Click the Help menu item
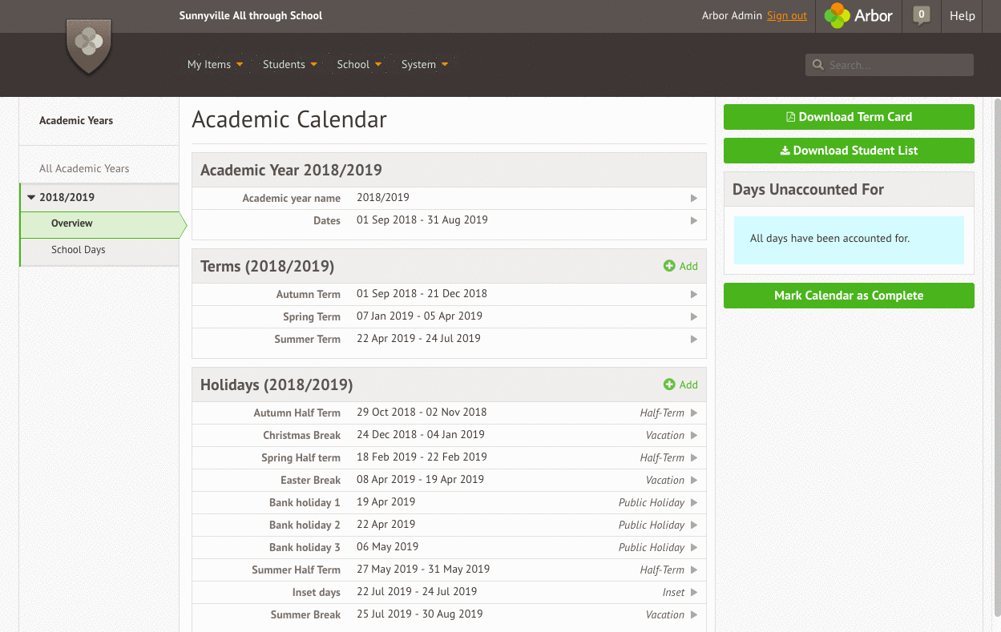 (x=962, y=15)
